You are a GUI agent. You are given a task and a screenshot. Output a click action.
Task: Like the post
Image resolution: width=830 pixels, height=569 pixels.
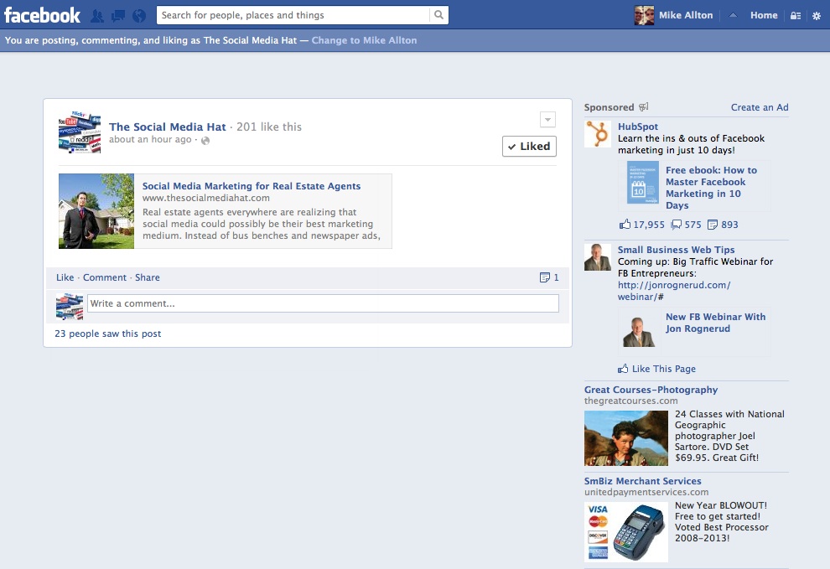pyautogui.click(x=65, y=277)
